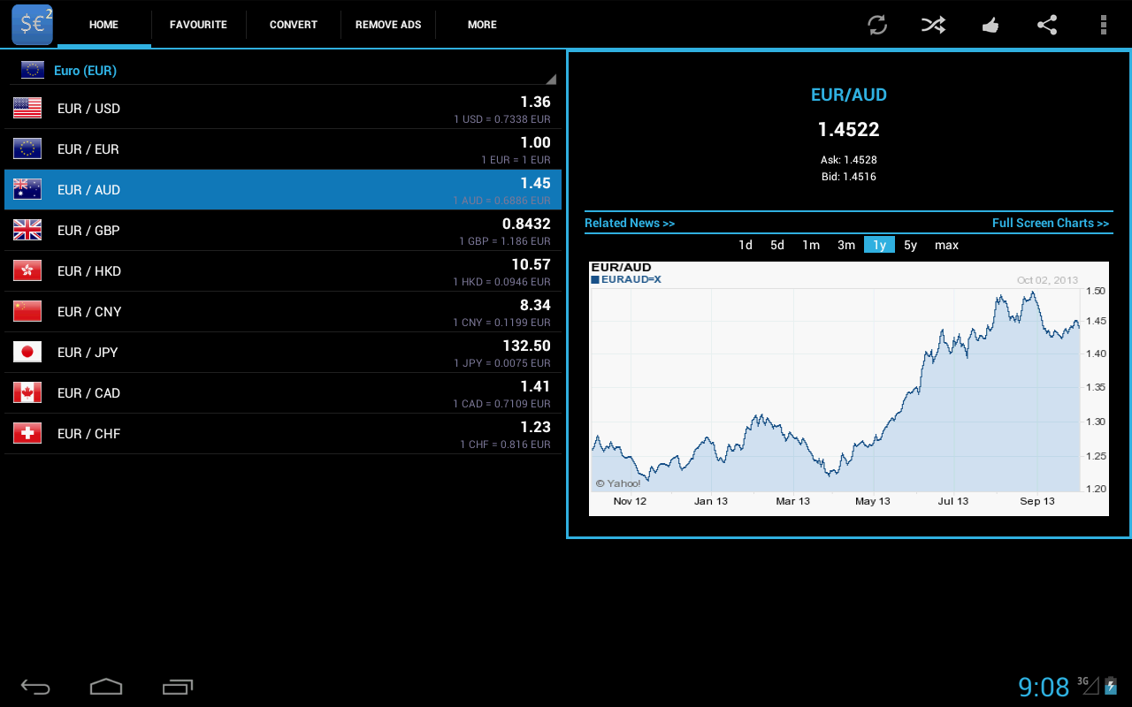Image resolution: width=1132 pixels, height=707 pixels.
Task: Open the CONVERT tab
Action: point(294,25)
